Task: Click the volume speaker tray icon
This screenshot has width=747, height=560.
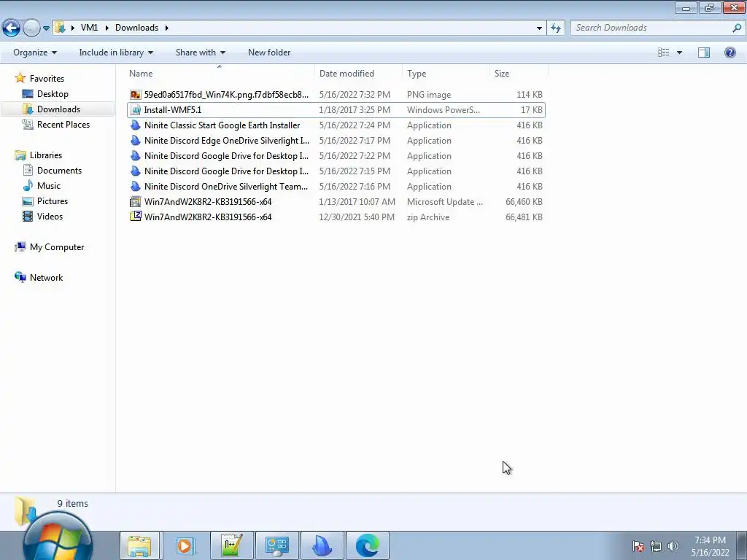Action: click(x=673, y=546)
